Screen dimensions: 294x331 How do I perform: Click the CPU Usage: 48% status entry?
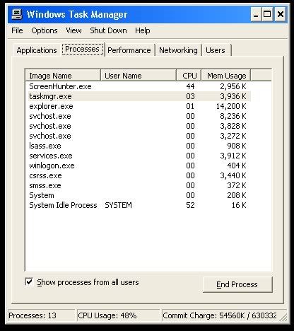click(x=118, y=315)
